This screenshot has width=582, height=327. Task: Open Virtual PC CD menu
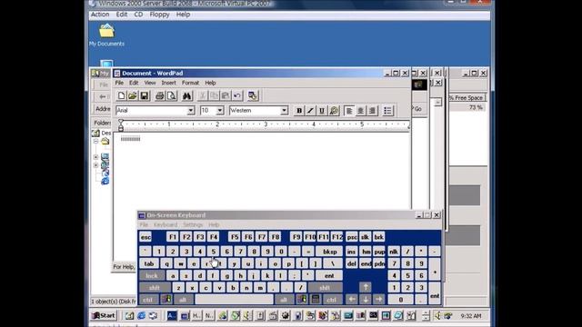pyautogui.click(x=138, y=15)
